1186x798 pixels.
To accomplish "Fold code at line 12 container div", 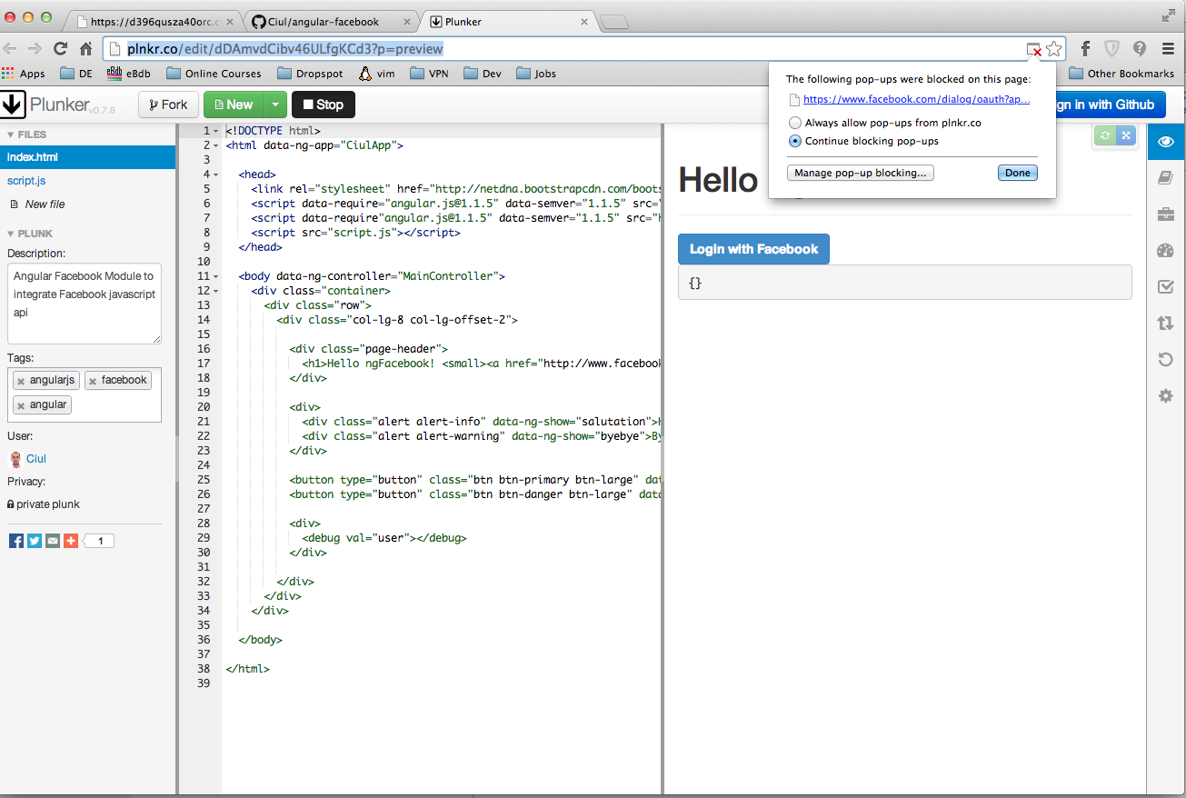I will (216, 291).
